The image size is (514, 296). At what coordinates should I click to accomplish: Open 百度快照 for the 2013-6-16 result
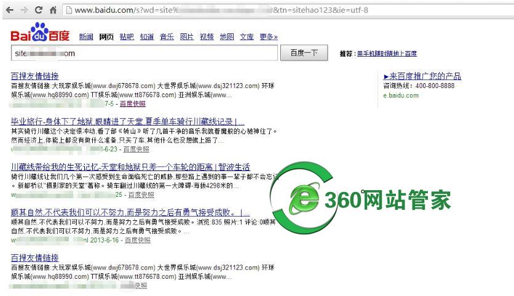click(x=138, y=240)
